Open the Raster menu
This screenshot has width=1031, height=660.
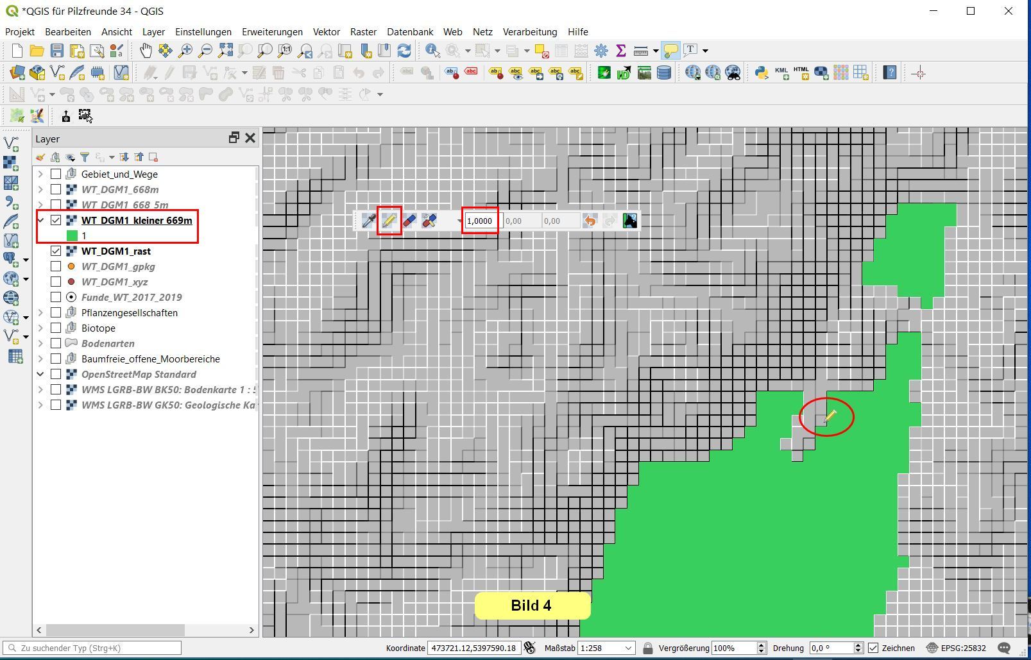tap(363, 31)
